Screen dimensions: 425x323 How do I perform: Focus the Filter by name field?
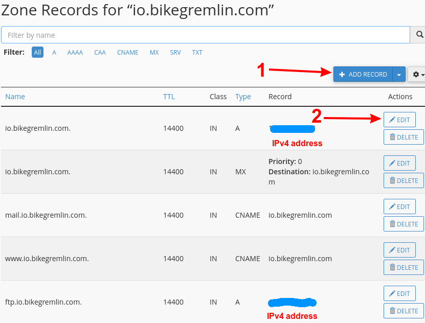206,35
